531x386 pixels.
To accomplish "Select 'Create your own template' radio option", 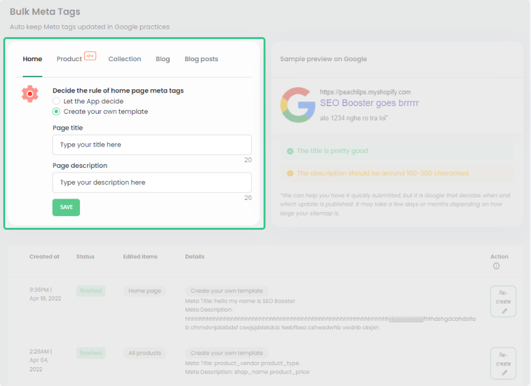I will click(56, 111).
